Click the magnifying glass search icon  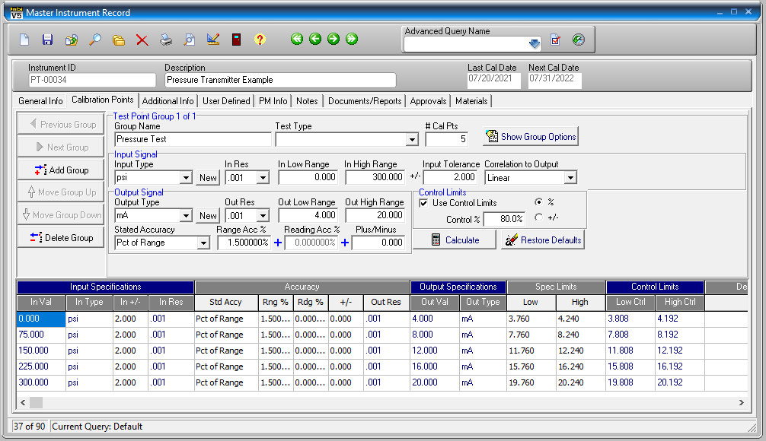[95, 40]
